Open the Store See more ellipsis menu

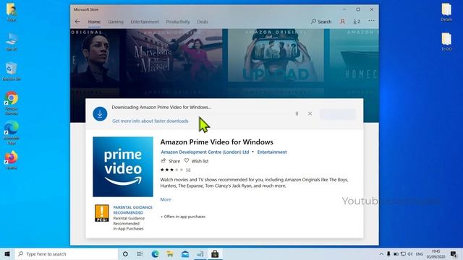pyautogui.click(x=371, y=21)
